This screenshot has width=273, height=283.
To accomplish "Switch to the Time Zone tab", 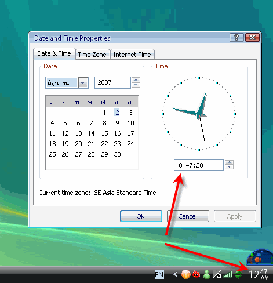I will (92, 55).
